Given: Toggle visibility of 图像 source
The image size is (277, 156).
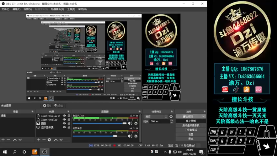Looking at the screenshot, I should point(64,123).
